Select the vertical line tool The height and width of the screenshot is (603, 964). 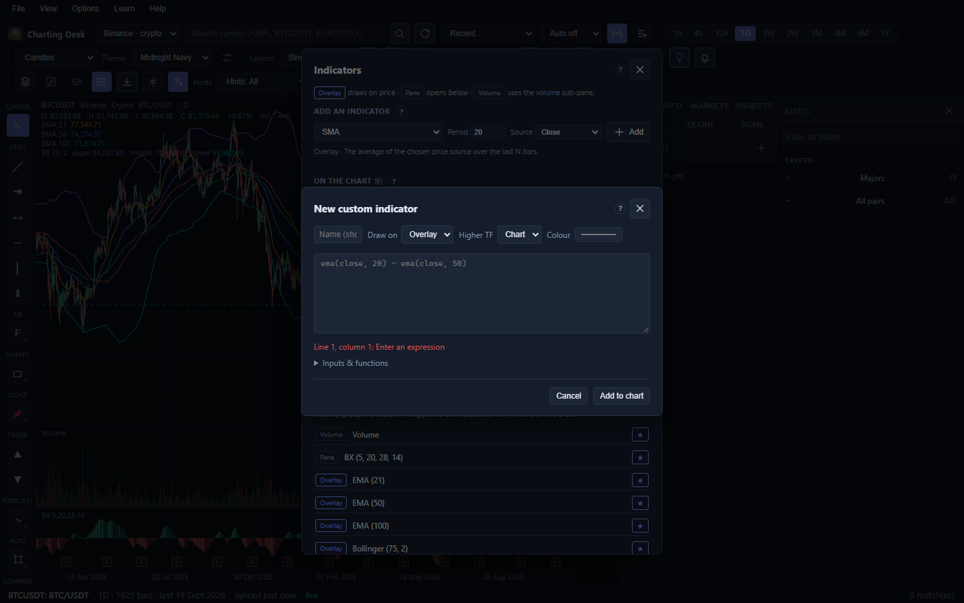click(18, 268)
